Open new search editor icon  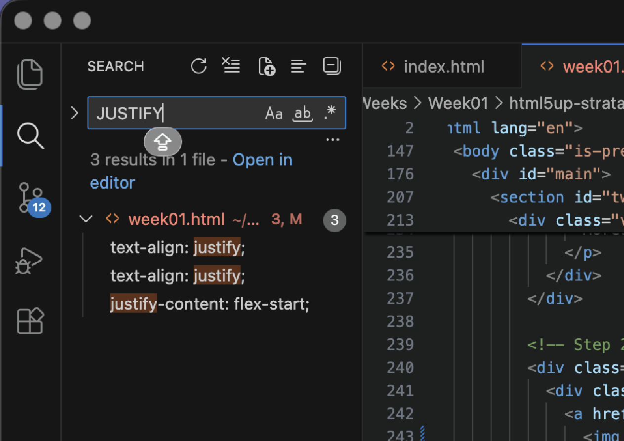pyautogui.click(x=266, y=66)
